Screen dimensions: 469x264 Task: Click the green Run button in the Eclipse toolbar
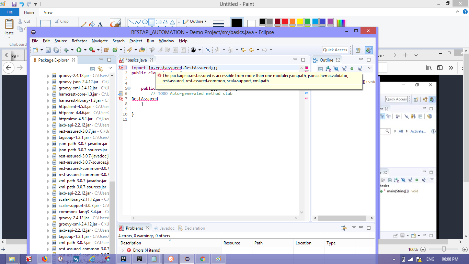pos(79,50)
